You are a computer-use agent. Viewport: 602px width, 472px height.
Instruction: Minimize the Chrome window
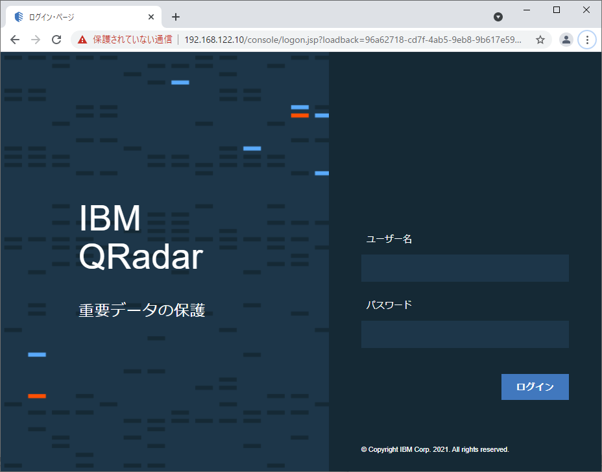527,10
